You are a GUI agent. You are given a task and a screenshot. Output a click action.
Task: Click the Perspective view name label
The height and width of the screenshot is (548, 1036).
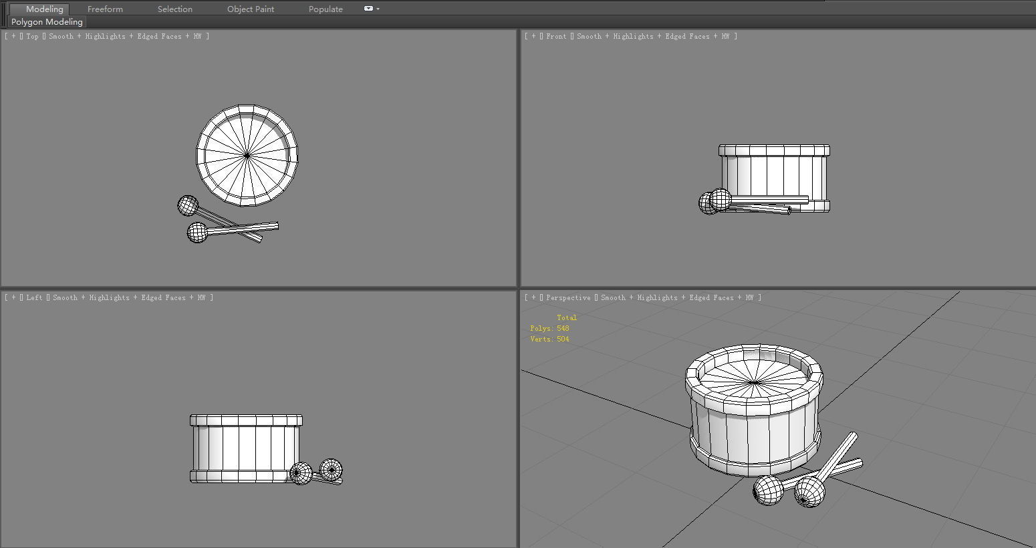pos(568,298)
